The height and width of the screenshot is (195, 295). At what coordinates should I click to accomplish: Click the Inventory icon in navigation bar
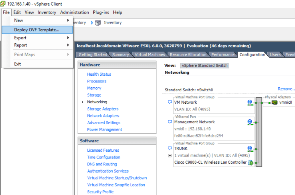(98, 23)
